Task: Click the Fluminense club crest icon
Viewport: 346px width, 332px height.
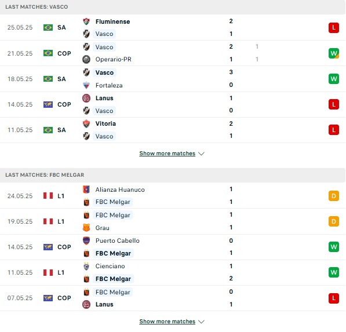Action: point(86,21)
